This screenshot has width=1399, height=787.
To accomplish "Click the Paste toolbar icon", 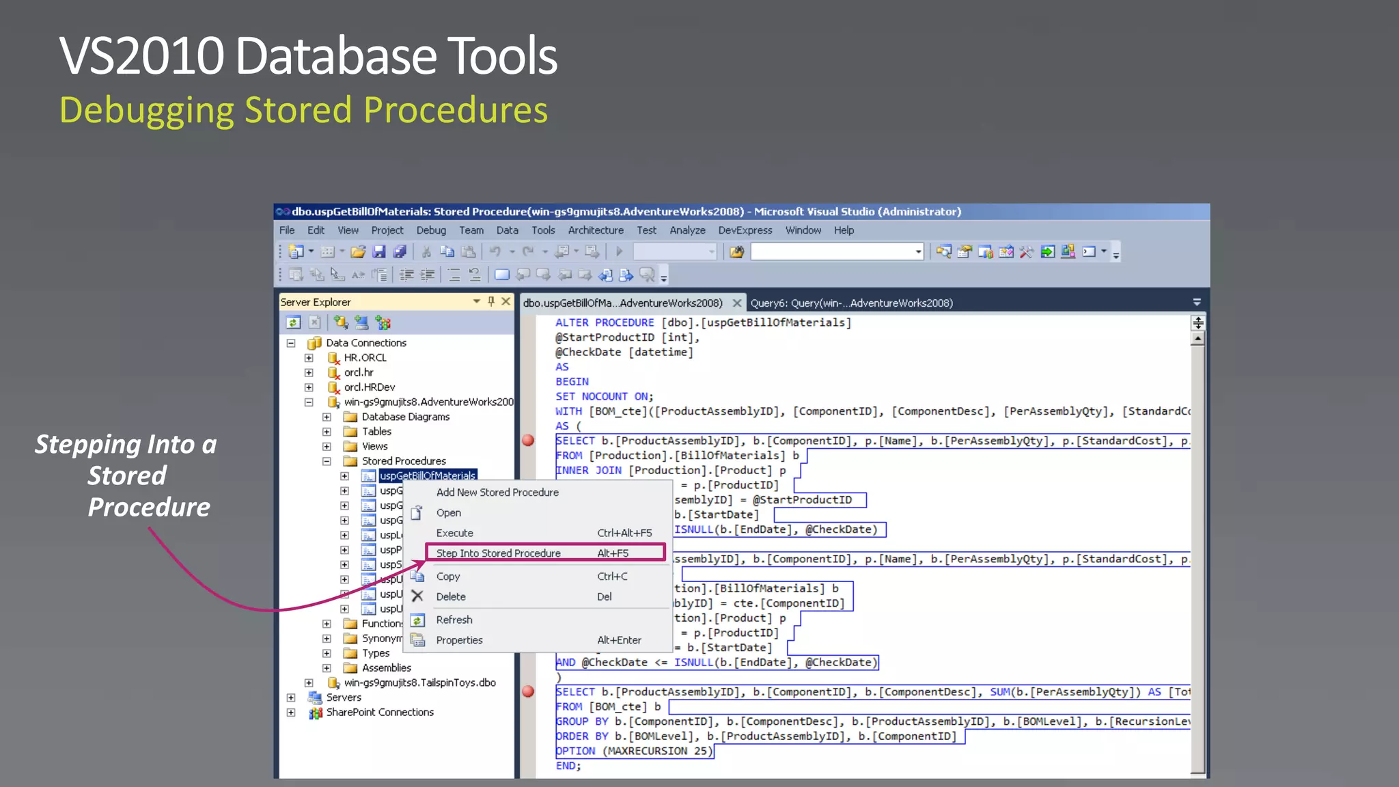I will 468,251.
